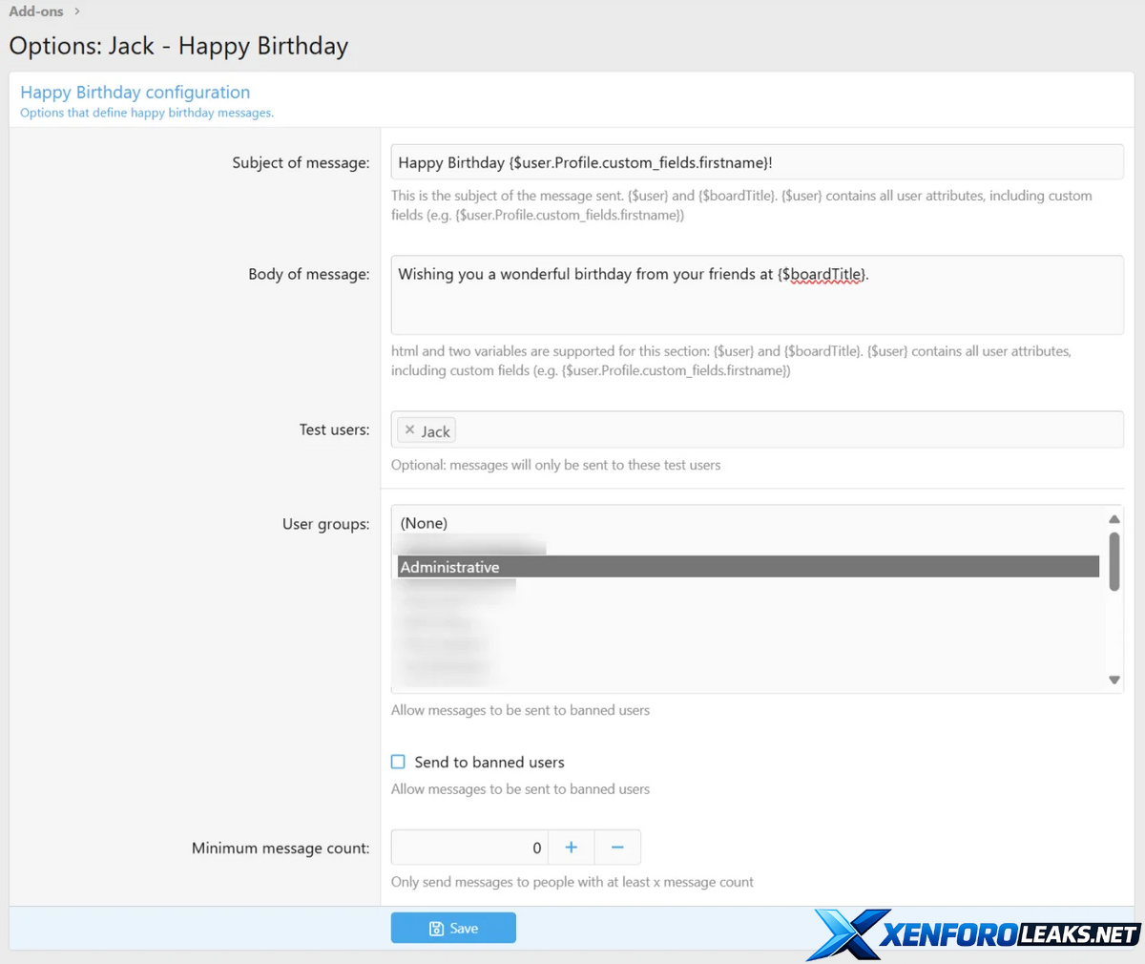Click inside the Body of message textarea
Screen dimensions: 1145x964
757,305
